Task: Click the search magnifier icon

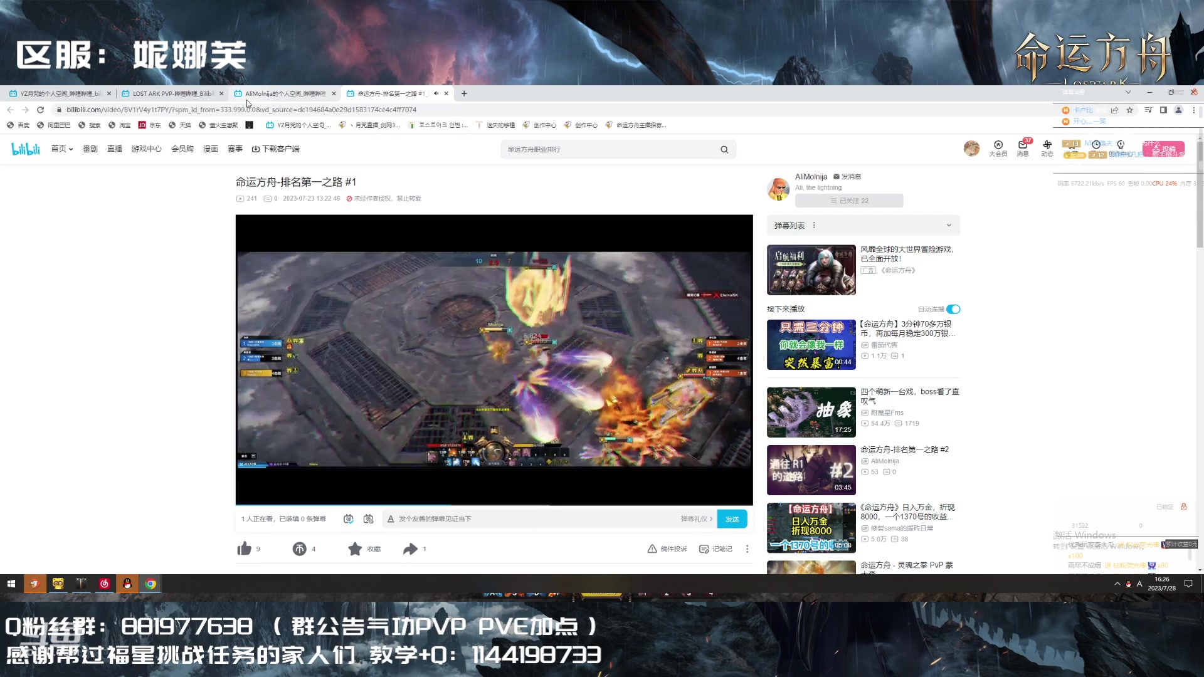Action: tap(724, 149)
